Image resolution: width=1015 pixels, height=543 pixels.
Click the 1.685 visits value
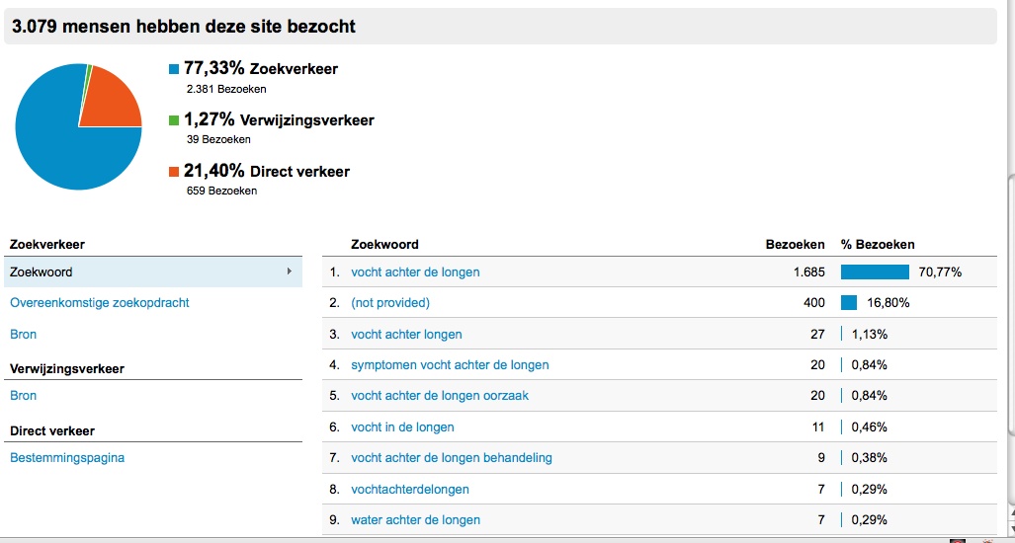pos(809,272)
